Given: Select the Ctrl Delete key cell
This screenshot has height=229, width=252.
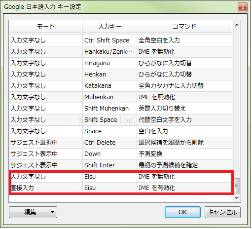Looking at the screenshot, I should pos(110,143).
